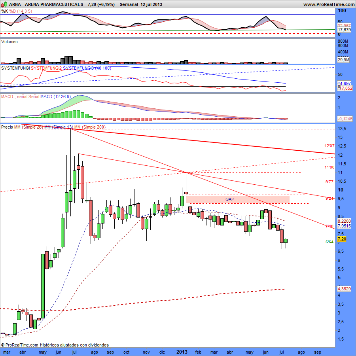Image resolution: width=356 pixels, height=356 pixels.
Task: Click the MM (Simple 13) label
Action: 59,127
